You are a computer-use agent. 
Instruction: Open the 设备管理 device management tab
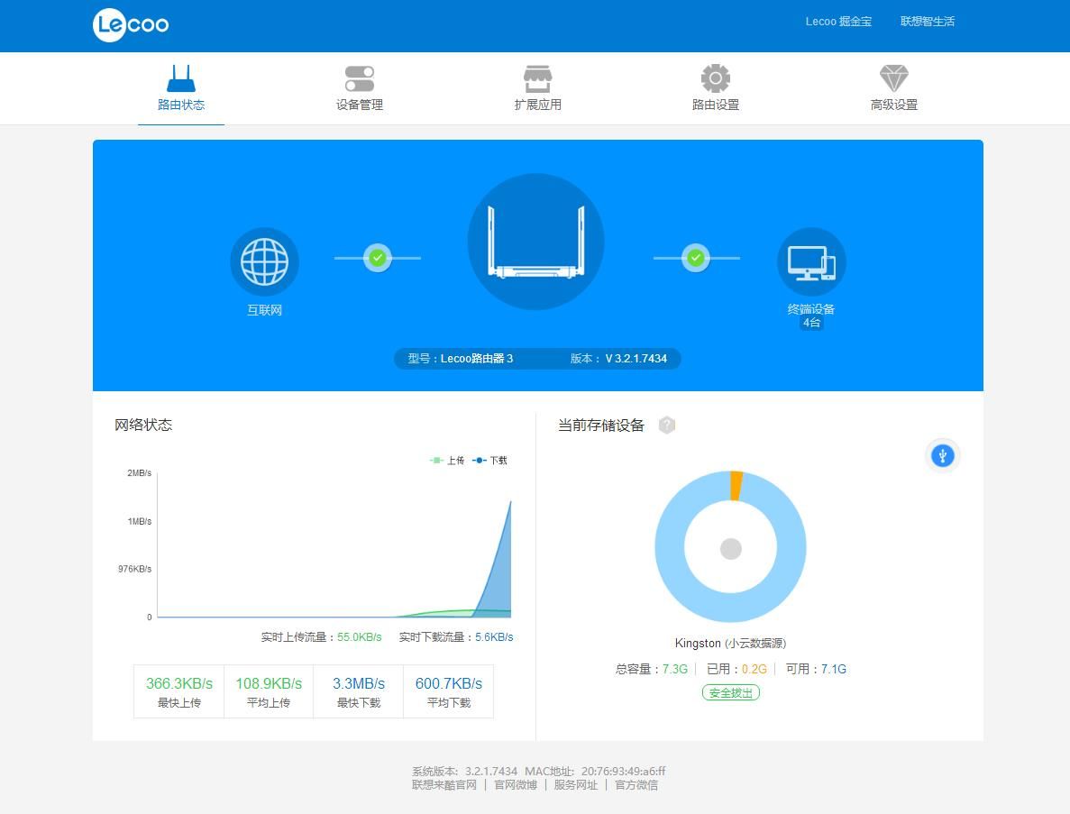pos(359,88)
